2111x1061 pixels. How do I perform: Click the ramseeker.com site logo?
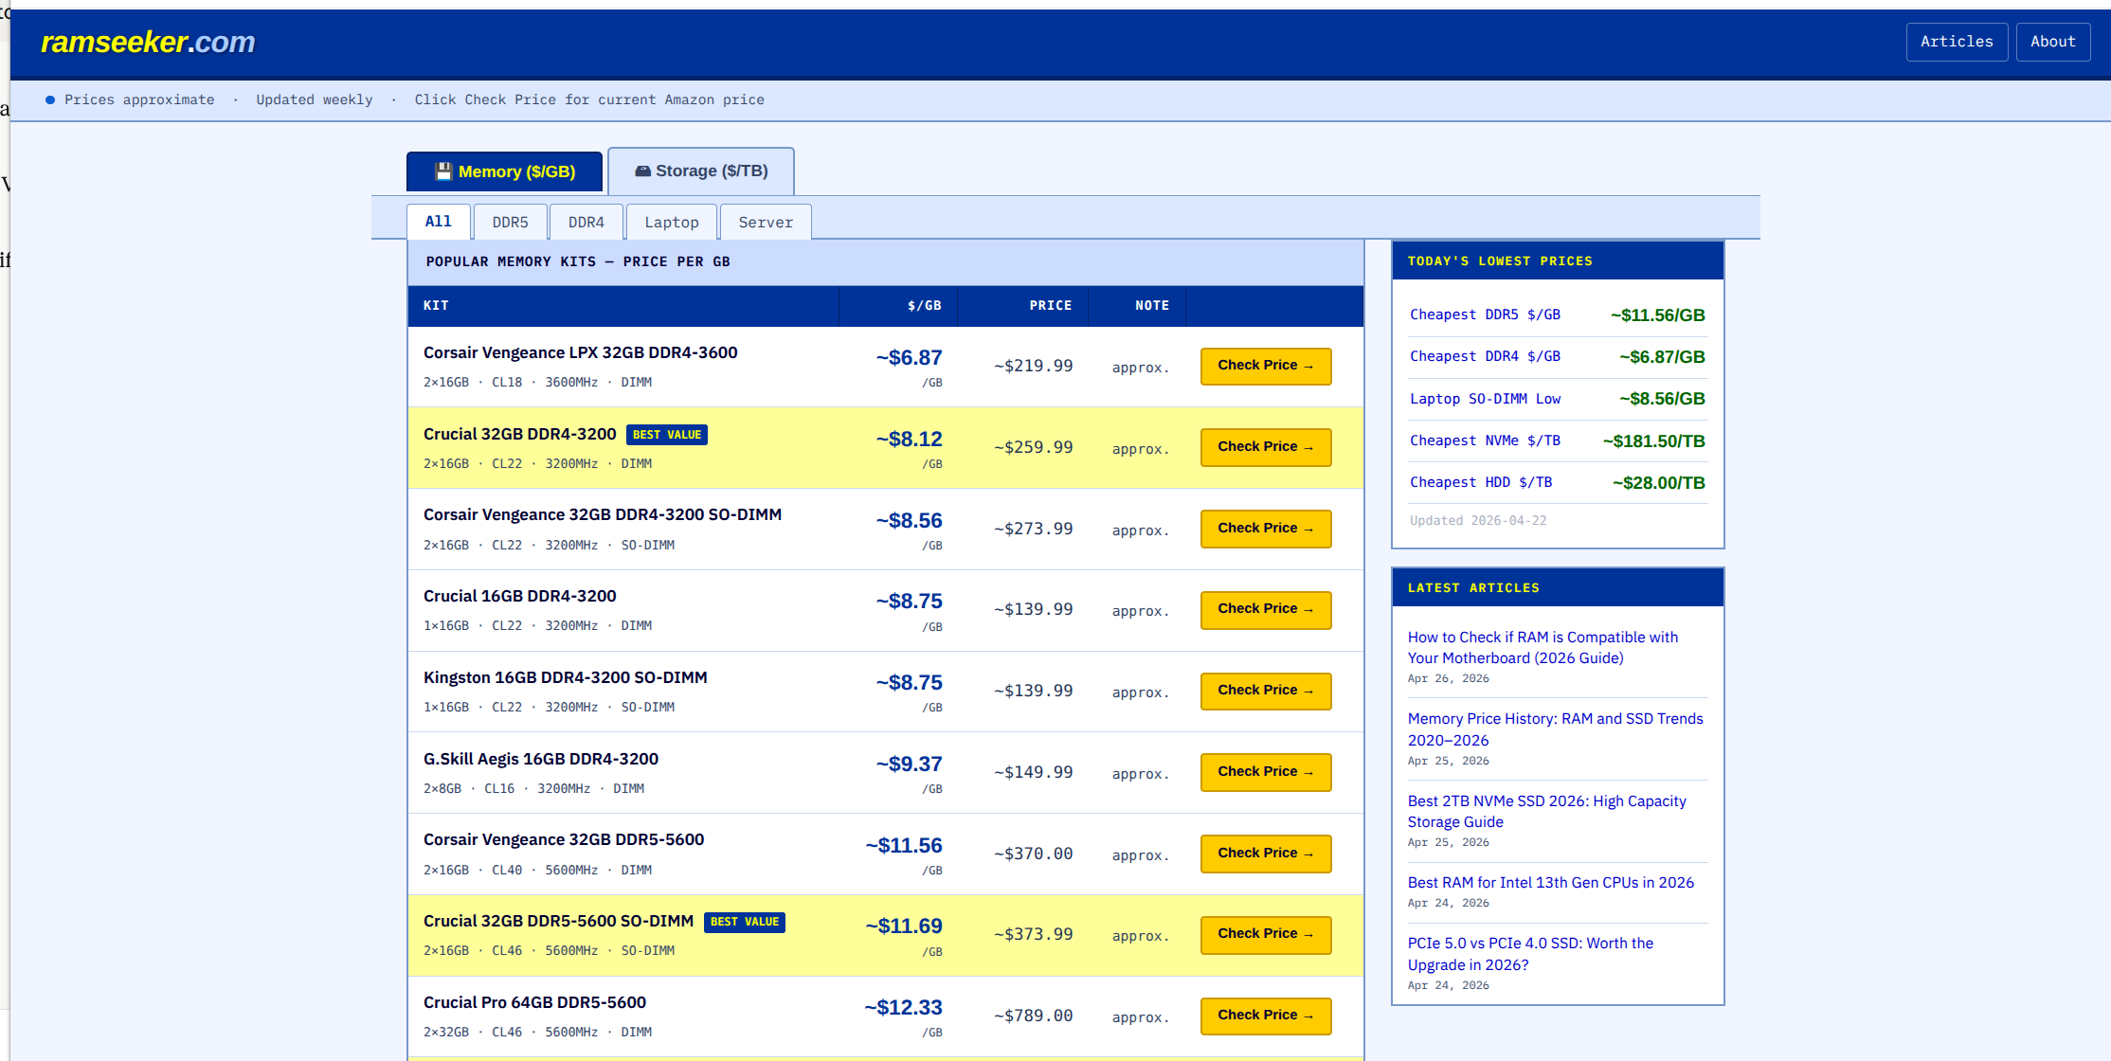click(148, 42)
